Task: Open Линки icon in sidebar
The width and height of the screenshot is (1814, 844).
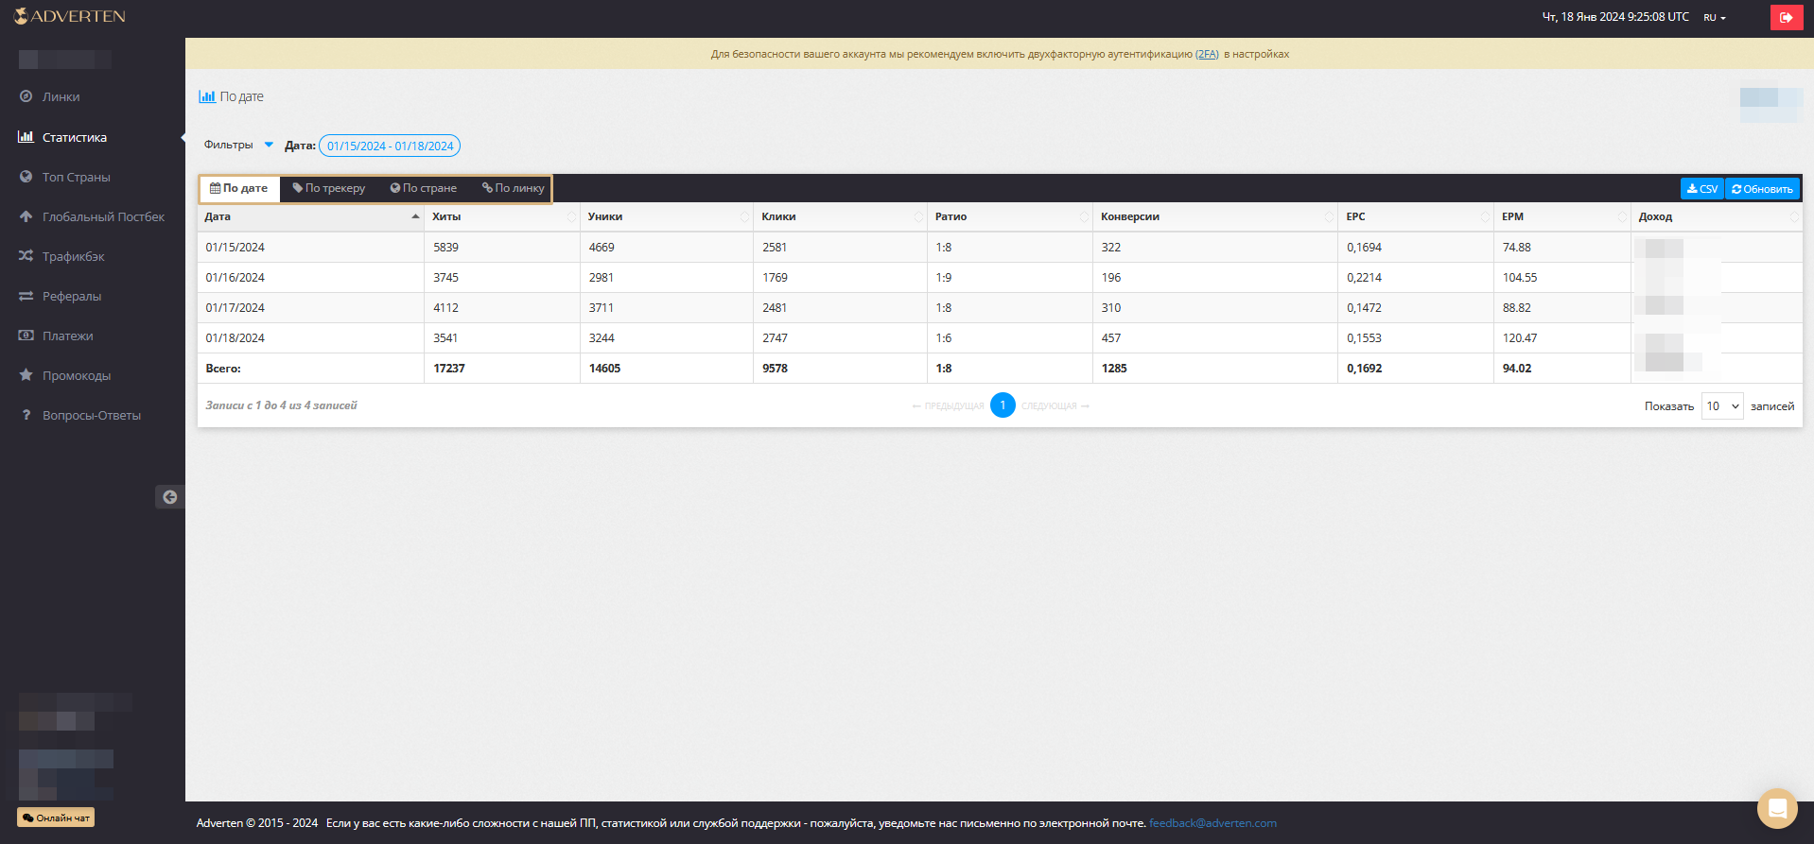Action: [x=26, y=96]
